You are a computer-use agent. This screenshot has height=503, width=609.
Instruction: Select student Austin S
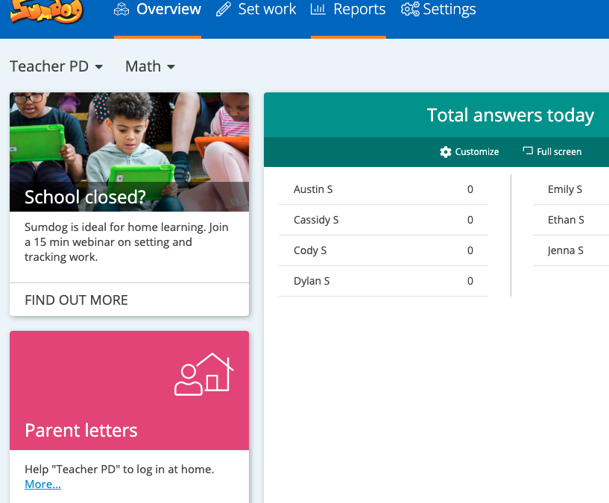click(x=313, y=189)
